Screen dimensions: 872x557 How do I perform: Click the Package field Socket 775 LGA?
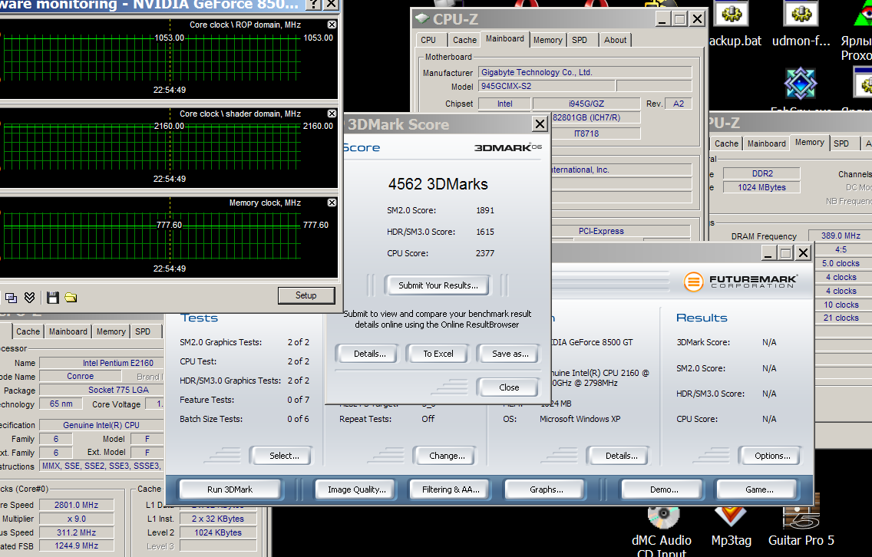pyautogui.click(x=101, y=391)
